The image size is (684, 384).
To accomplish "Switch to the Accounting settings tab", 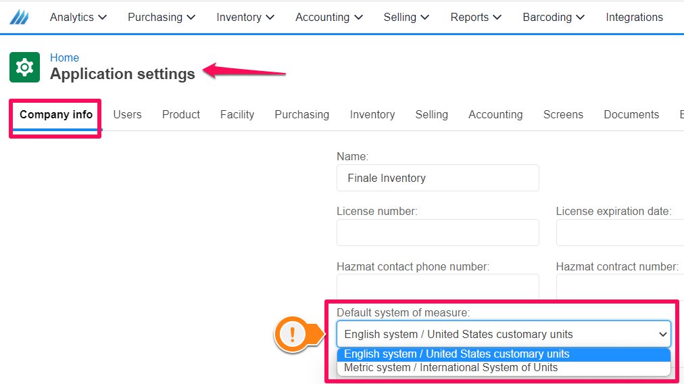I will (495, 115).
